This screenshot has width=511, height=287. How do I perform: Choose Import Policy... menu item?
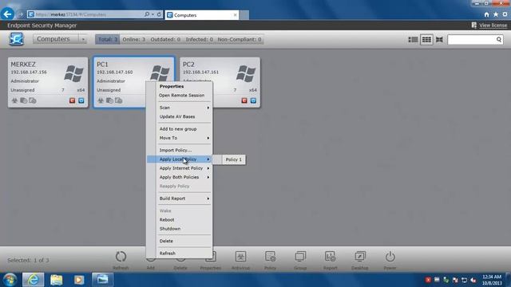click(176, 151)
